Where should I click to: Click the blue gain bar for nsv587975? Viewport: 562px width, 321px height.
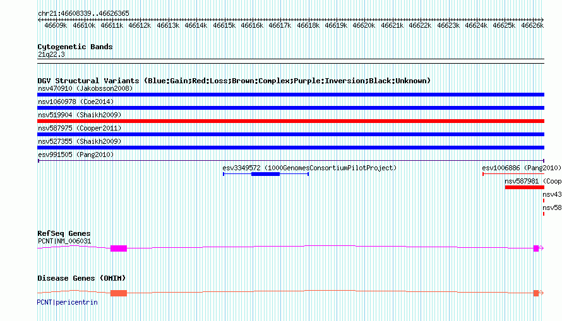click(x=290, y=134)
